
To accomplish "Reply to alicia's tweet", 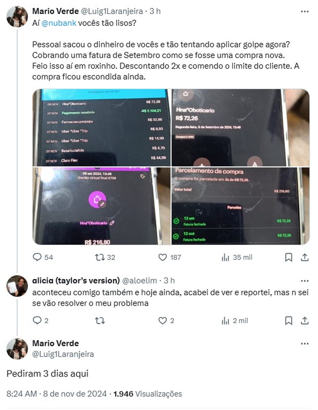I will pos(40,321).
